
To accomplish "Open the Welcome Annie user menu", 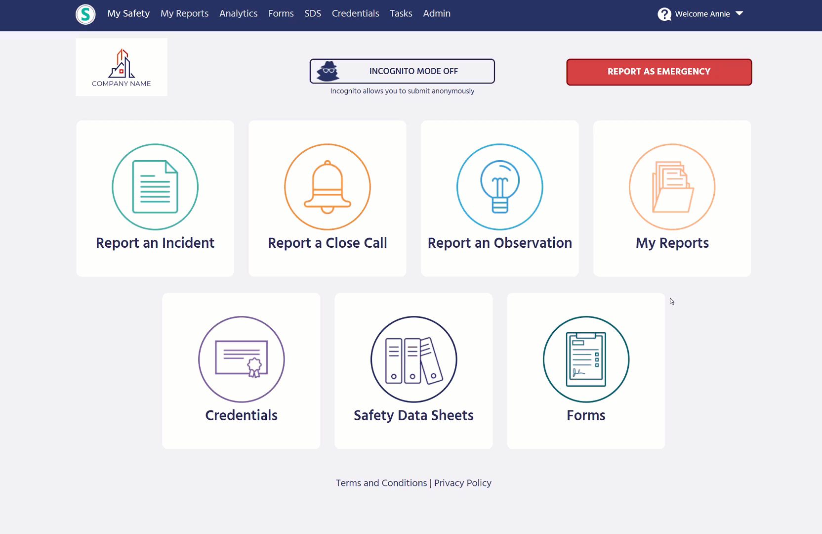I will [702, 14].
